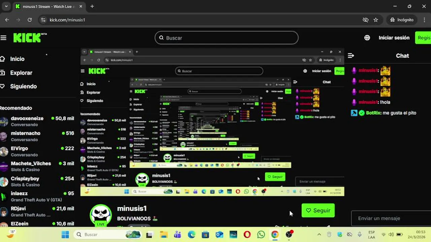
Task: Show hidden system tray icons
Action: click(319, 235)
